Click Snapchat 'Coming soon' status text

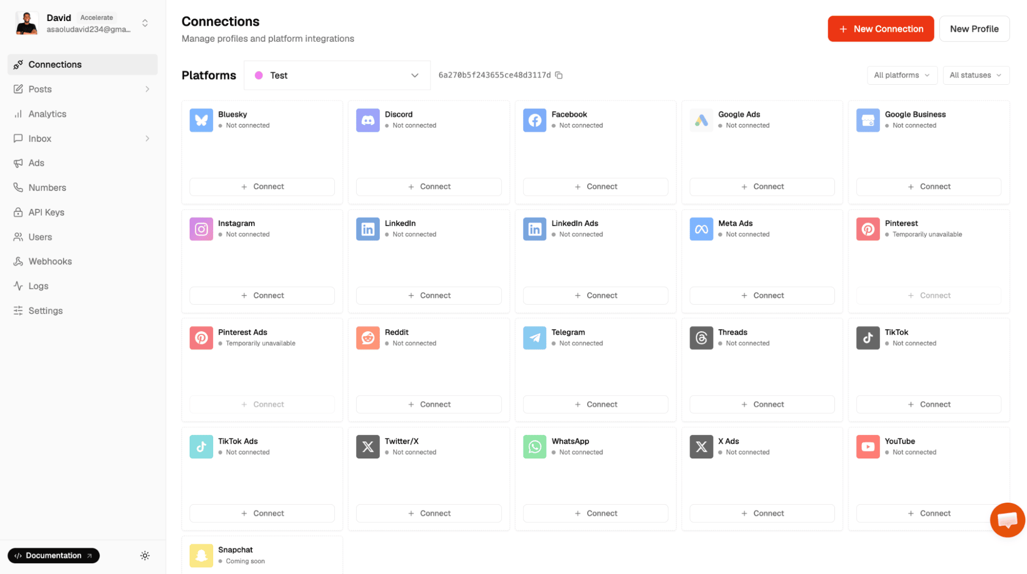(x=245, y=561)
